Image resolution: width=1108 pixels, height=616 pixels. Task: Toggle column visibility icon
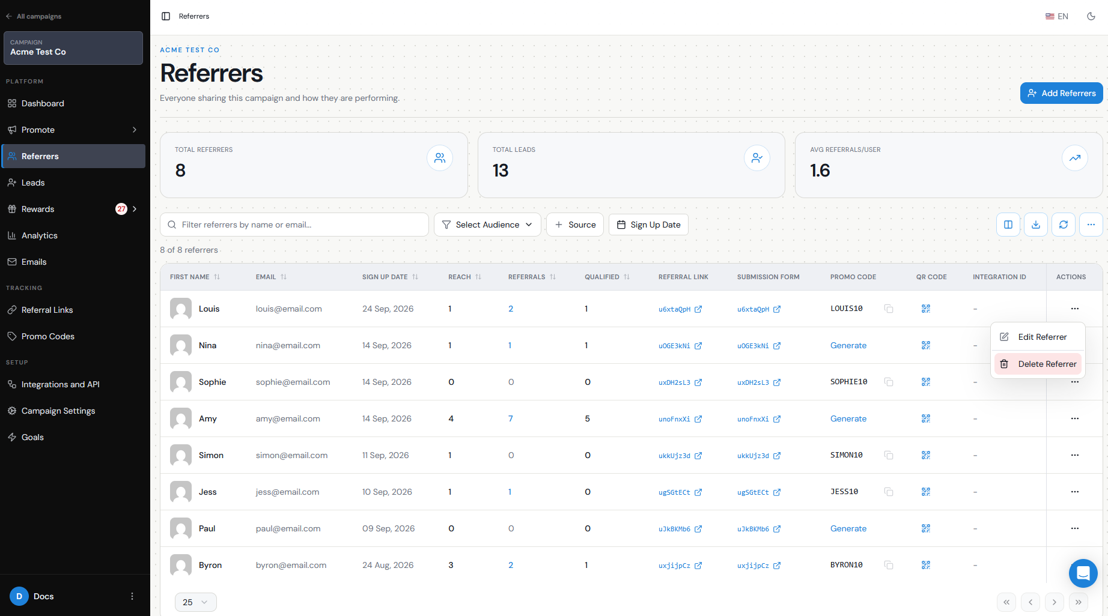pyautogui.click(x=1008, y=225)
